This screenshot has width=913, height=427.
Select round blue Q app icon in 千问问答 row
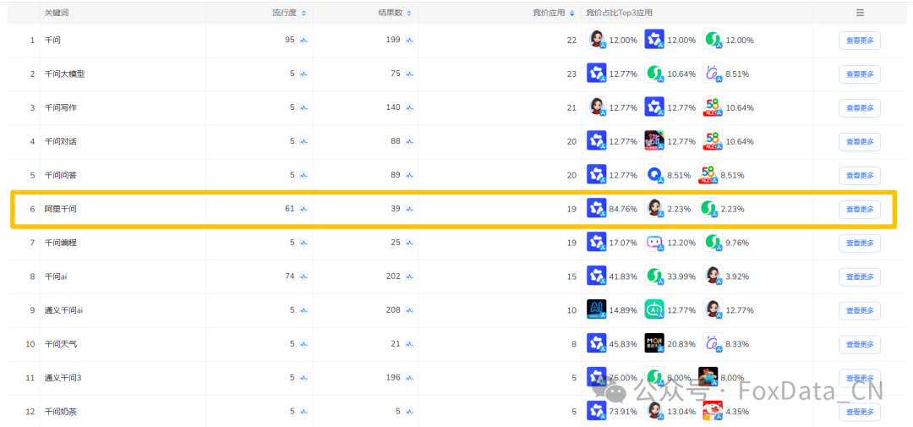coord(654,175)
